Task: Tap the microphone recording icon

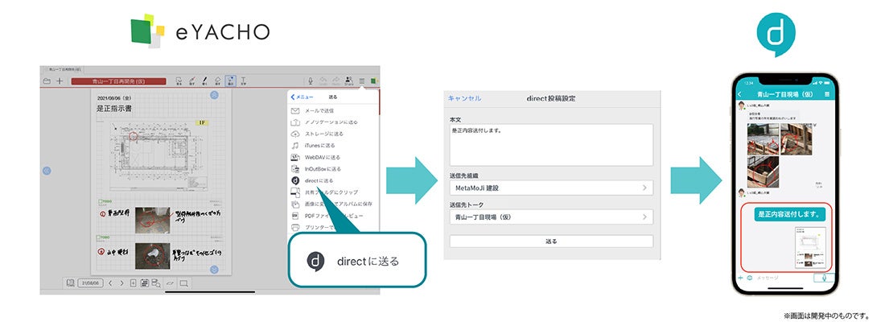Action: tap(311, 81)
